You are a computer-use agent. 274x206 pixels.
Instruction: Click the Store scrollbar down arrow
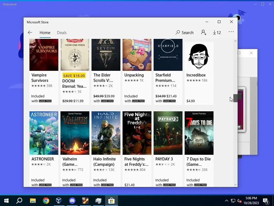[235, 185]
